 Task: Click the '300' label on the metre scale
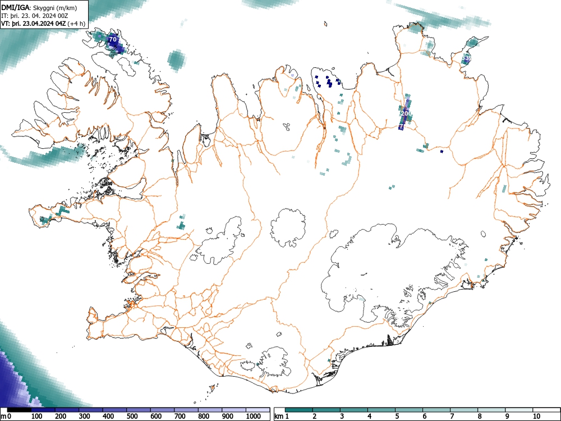point(85,417)
